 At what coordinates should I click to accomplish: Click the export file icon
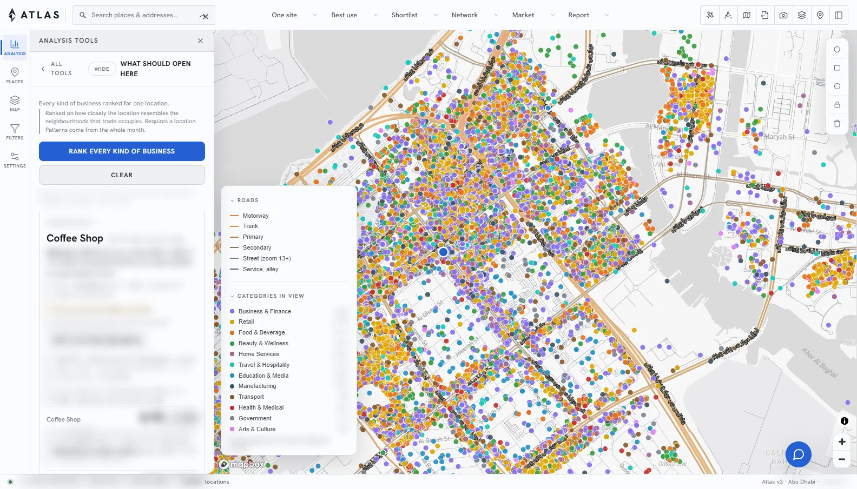(x=765, y=15)
